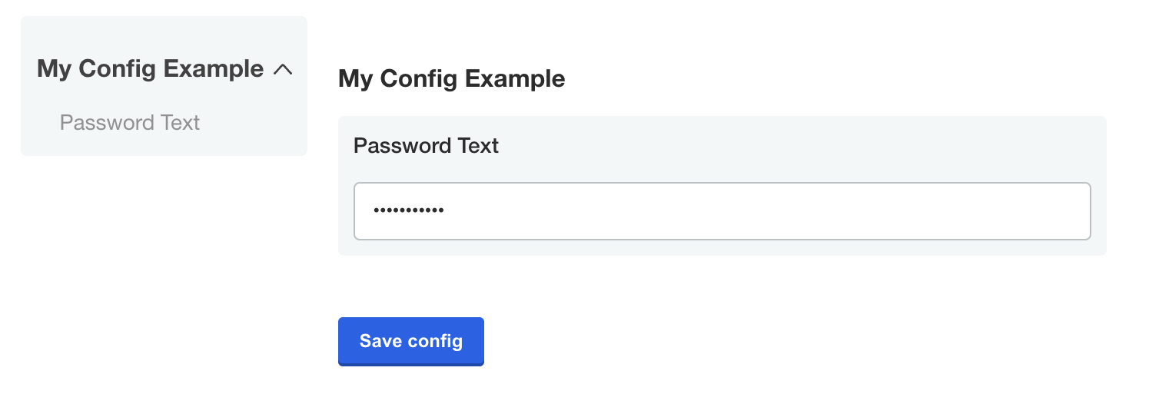Click the word Config in the sidebar title

[x=118, y=69]
